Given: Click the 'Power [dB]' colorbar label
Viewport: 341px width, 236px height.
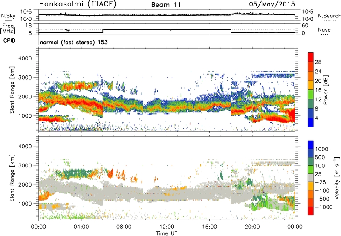Looking at the screenshot, I should (325, 90).
